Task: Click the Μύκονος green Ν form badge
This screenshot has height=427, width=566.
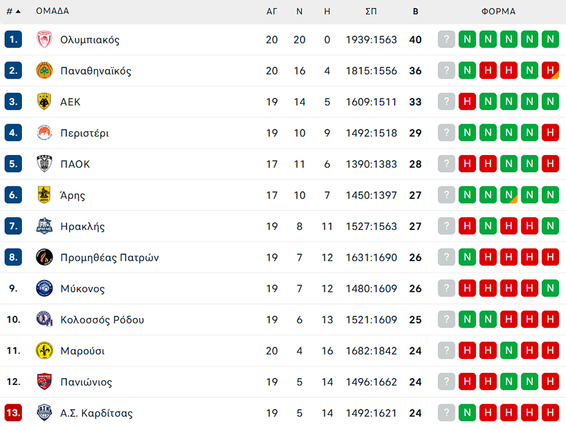Action: [550, 289]
